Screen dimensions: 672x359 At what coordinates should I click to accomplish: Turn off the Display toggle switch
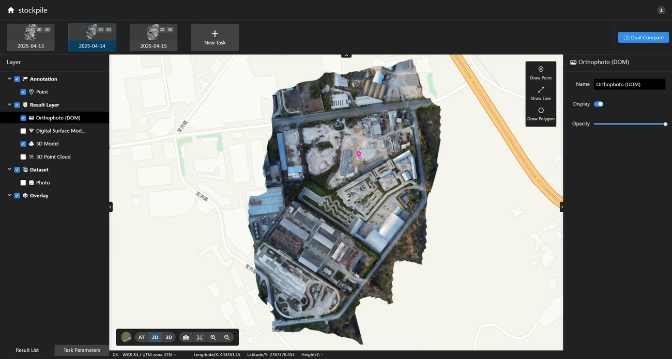pos(599,104)
